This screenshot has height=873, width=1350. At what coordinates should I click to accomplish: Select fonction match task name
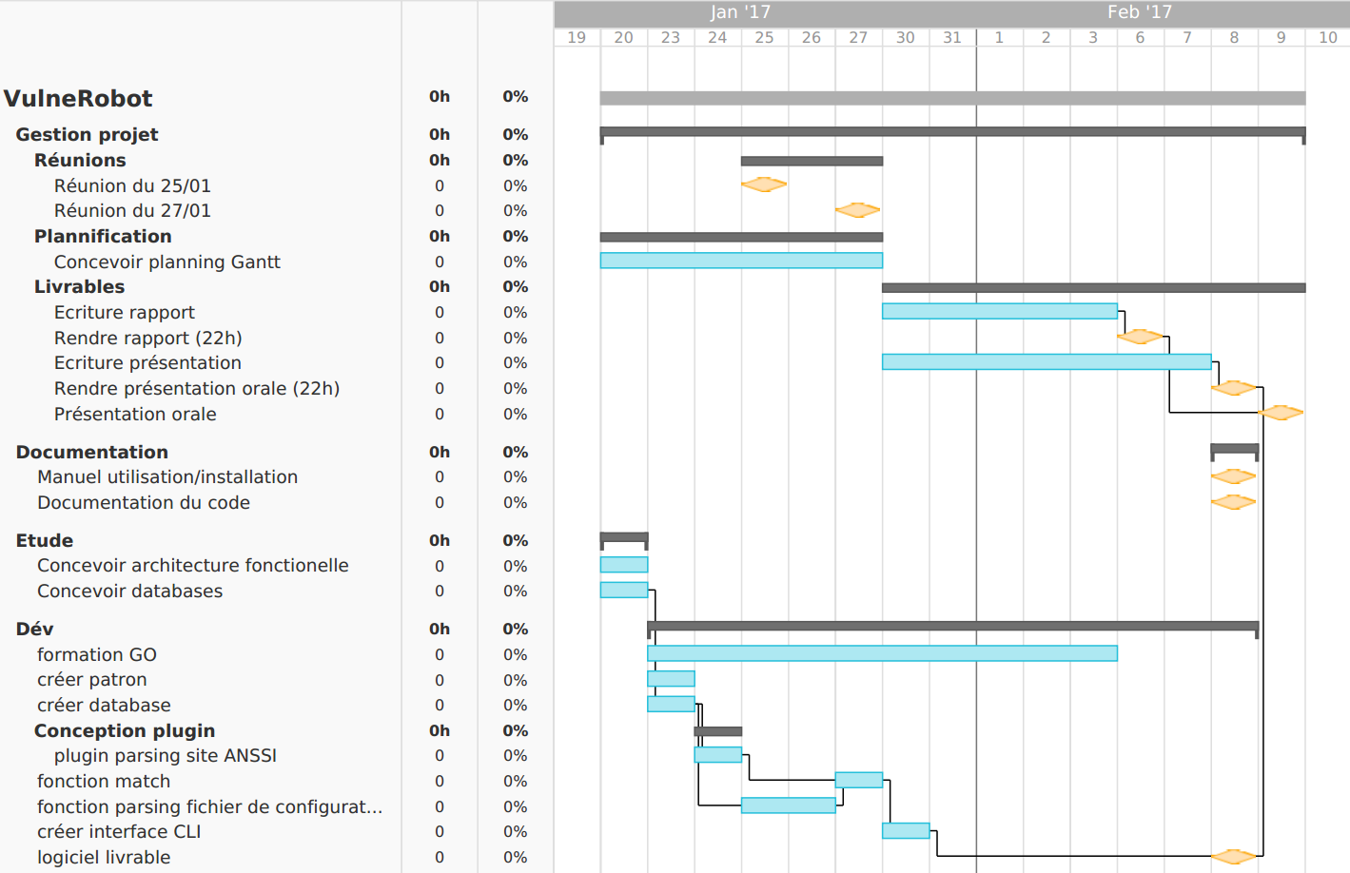104,781
